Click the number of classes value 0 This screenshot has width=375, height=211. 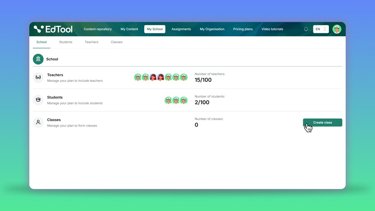coord(196,125)
